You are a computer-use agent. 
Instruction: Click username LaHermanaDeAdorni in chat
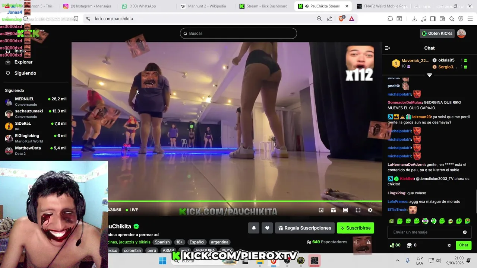(x=406, y=165)
